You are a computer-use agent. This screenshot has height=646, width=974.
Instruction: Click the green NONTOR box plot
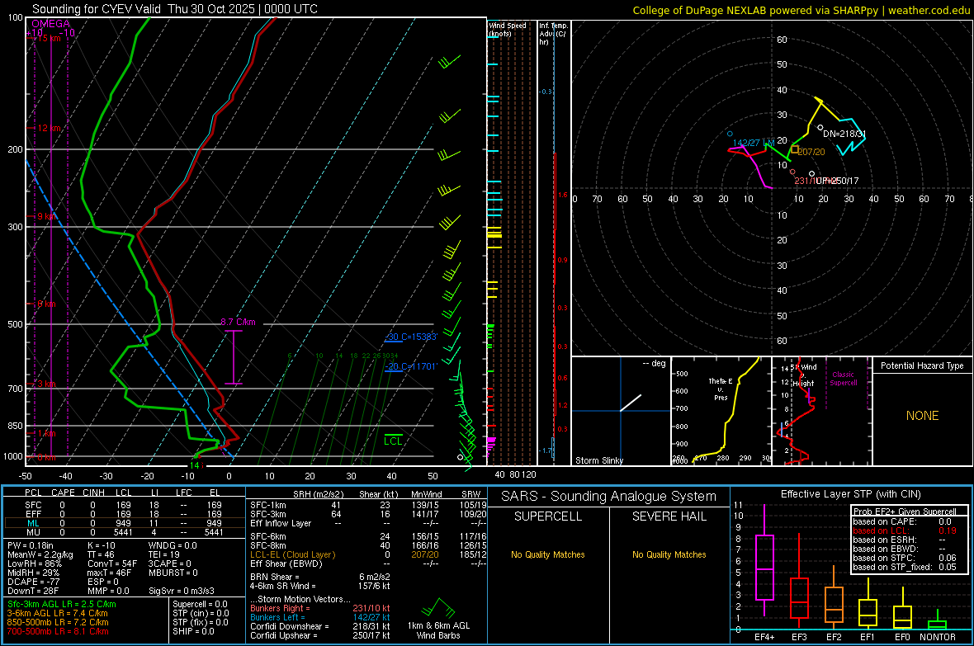(938, 621)
